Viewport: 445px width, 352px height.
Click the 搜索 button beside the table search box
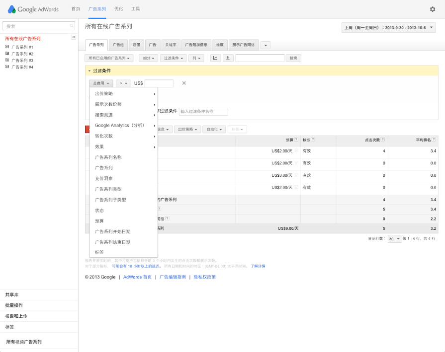(x=293, y=58)
